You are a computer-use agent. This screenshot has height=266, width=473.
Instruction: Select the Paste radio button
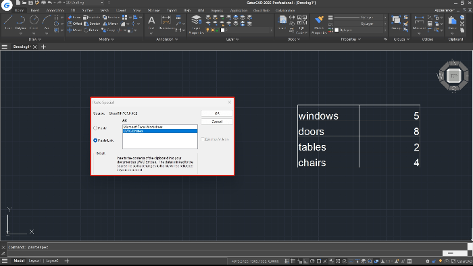[95, 128]
